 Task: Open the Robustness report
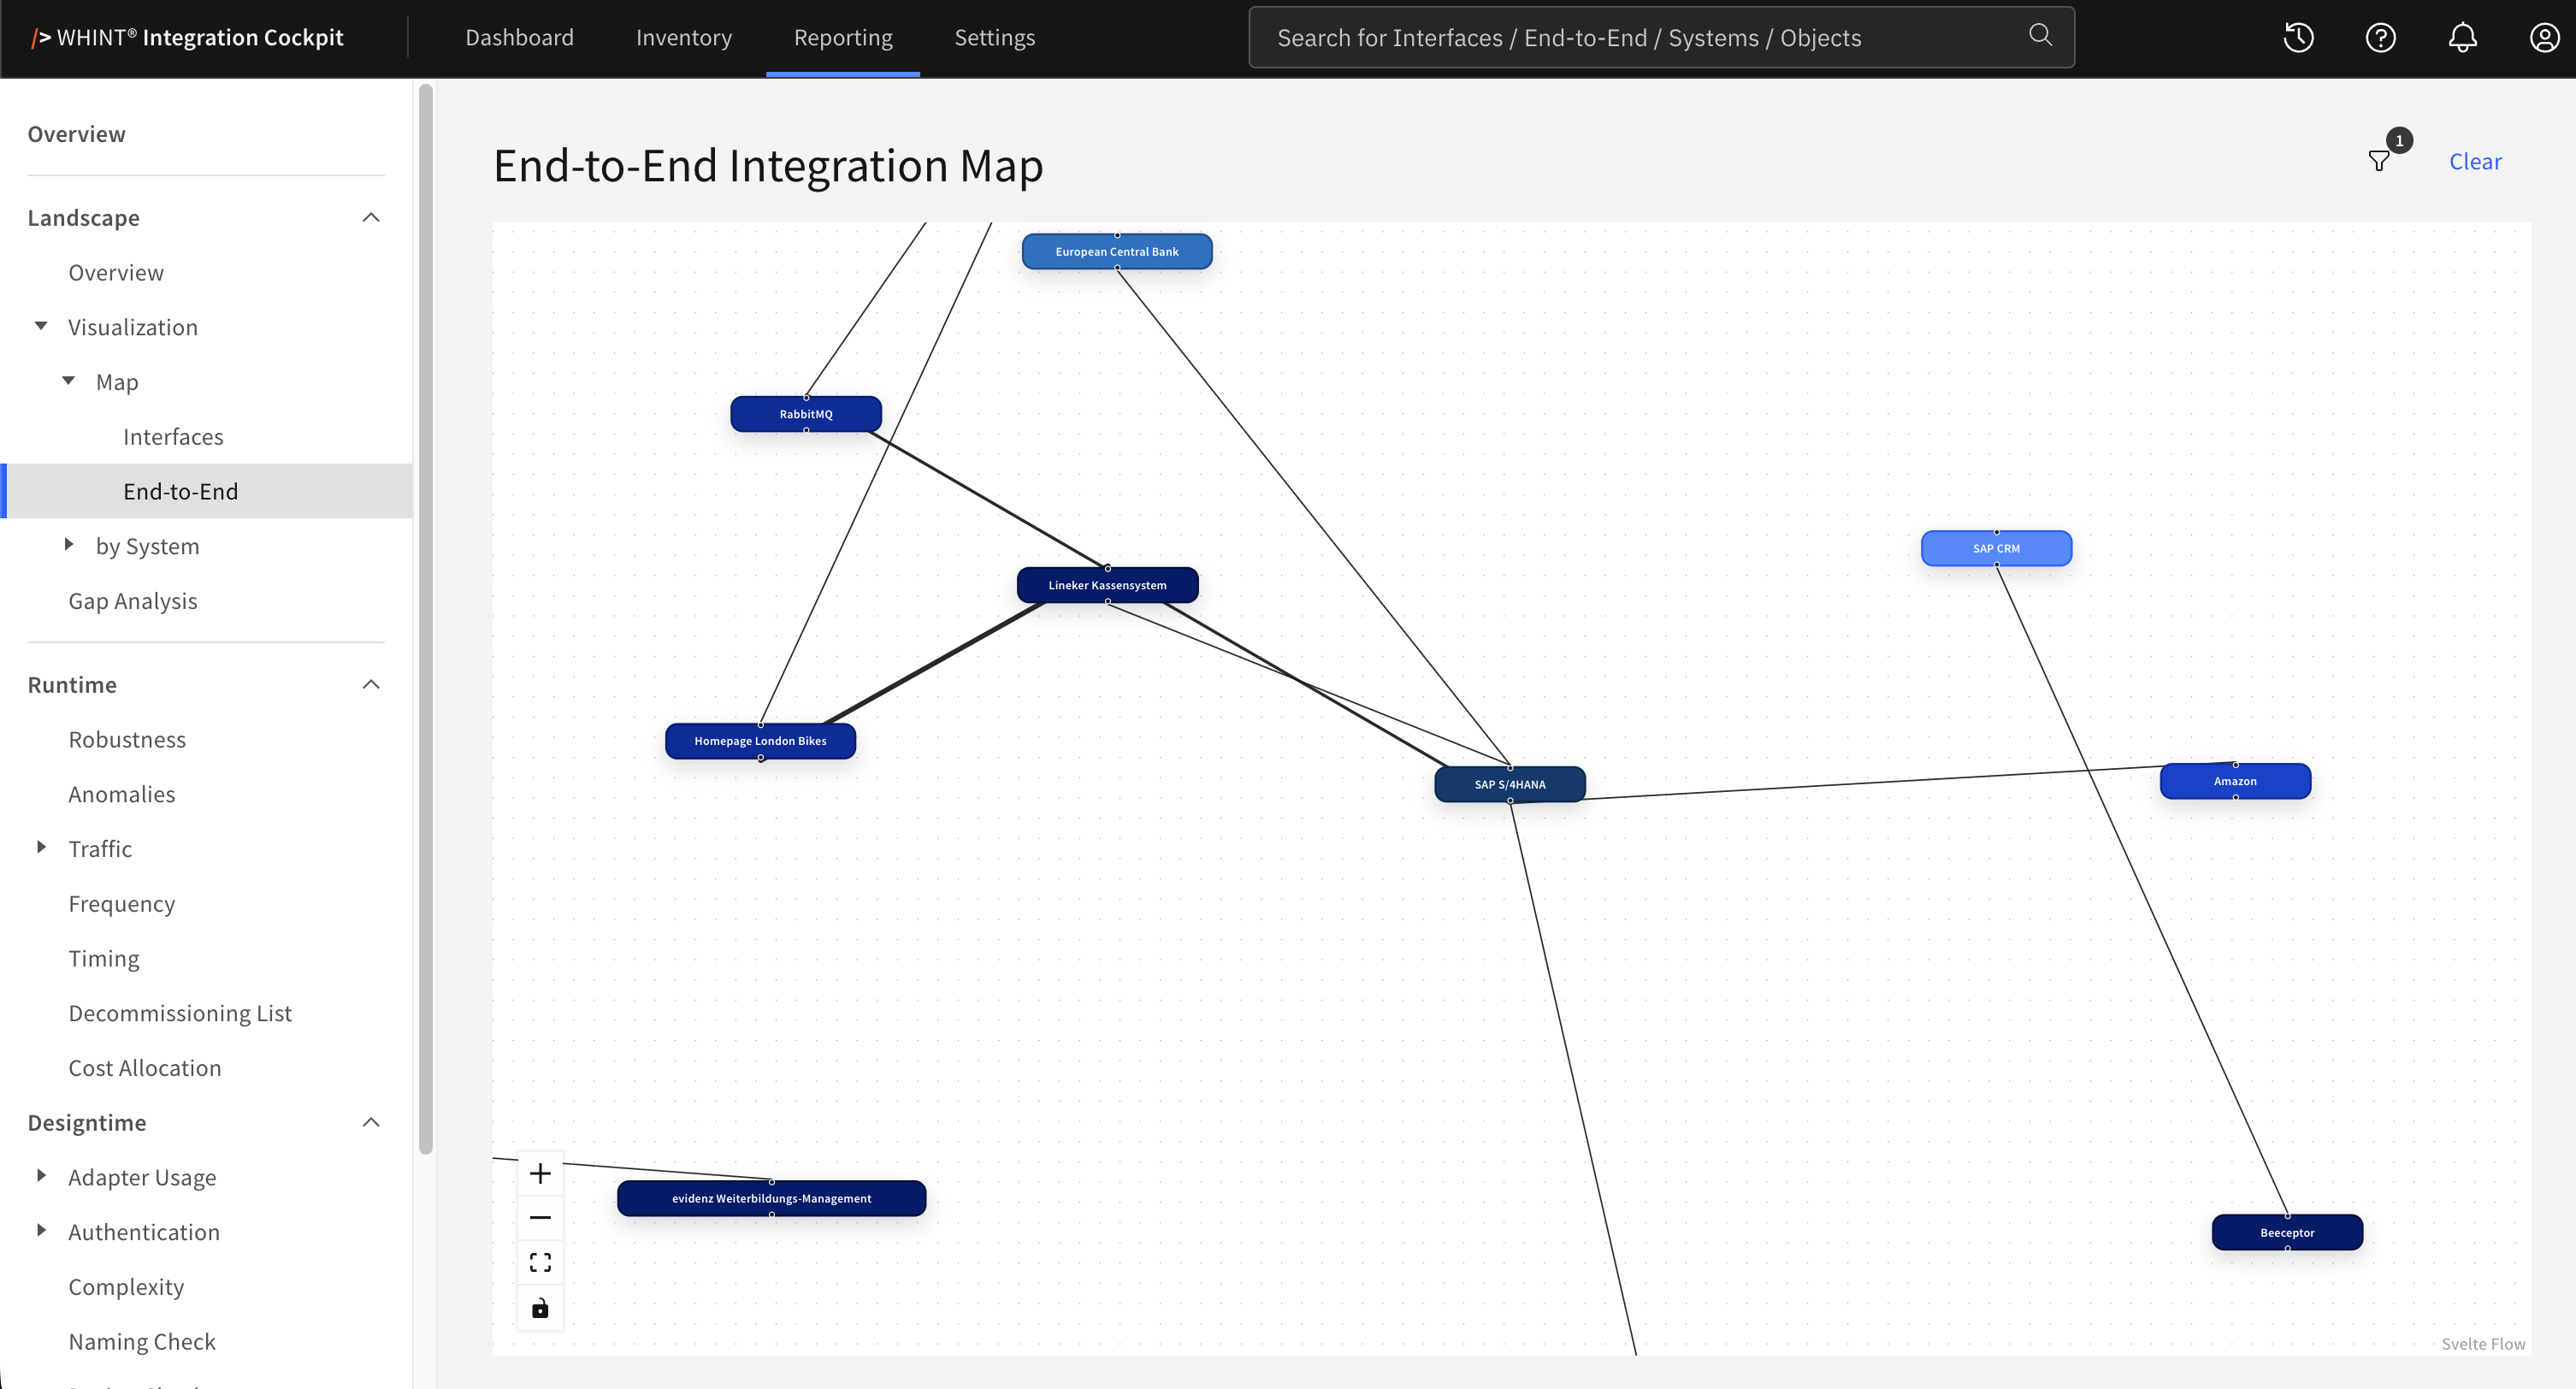click(127, 740)
